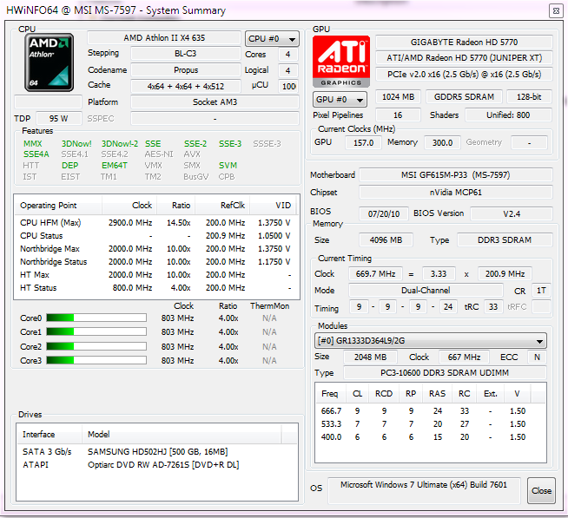
Task: Select the 400.0 frequency timing row
Action: click(430, 437)
